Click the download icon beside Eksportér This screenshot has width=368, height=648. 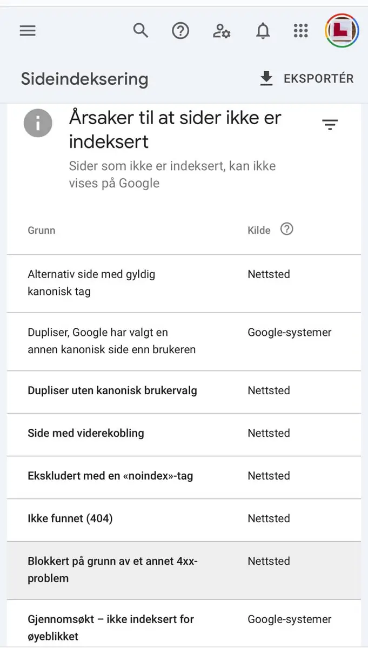coord(266,79)
